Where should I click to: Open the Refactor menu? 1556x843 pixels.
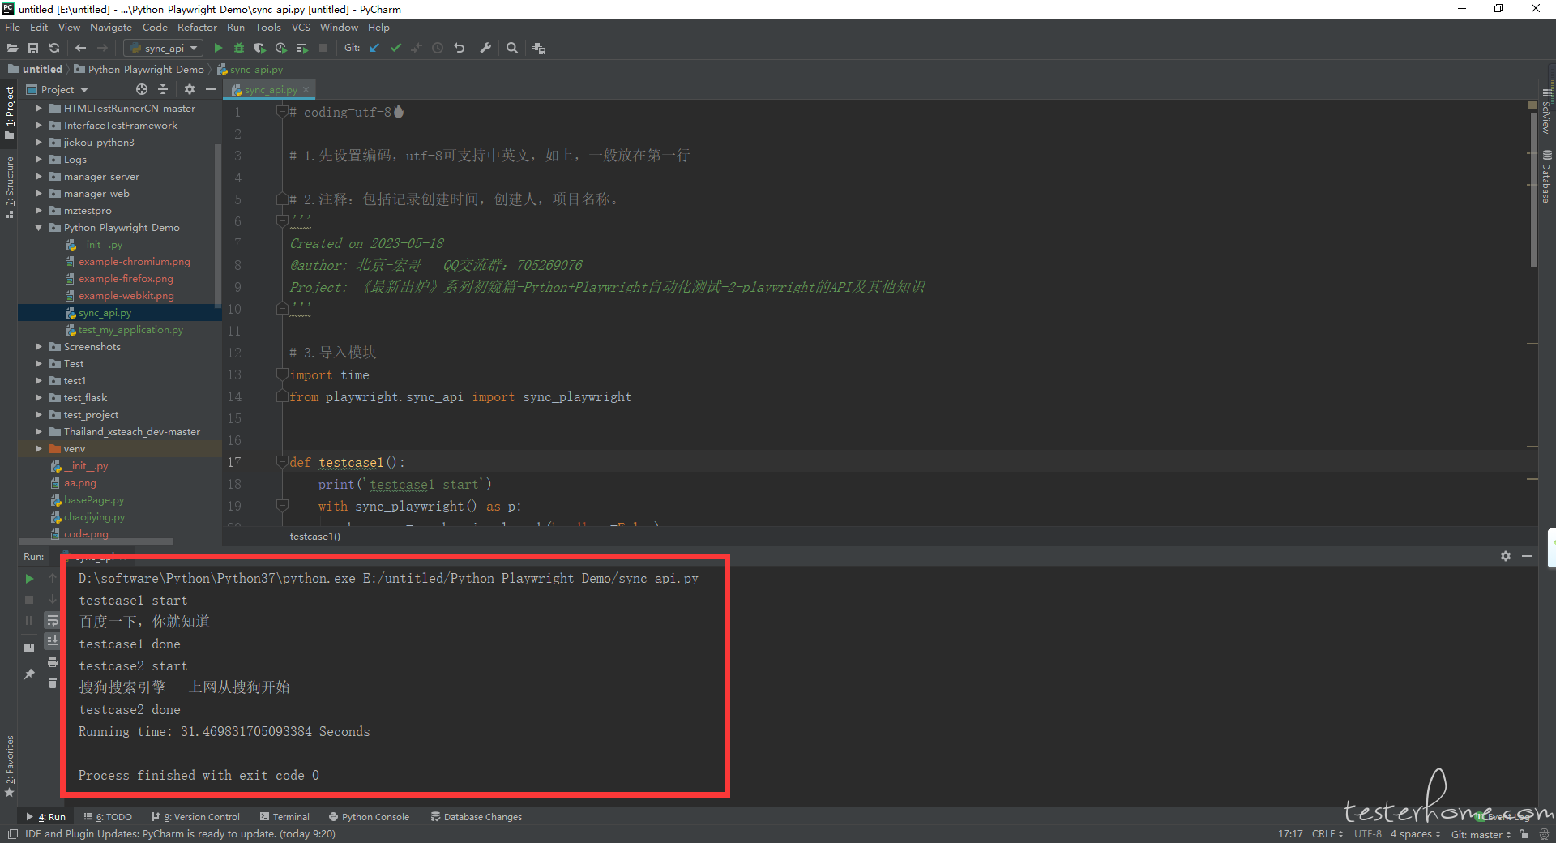tap(197, 27)
